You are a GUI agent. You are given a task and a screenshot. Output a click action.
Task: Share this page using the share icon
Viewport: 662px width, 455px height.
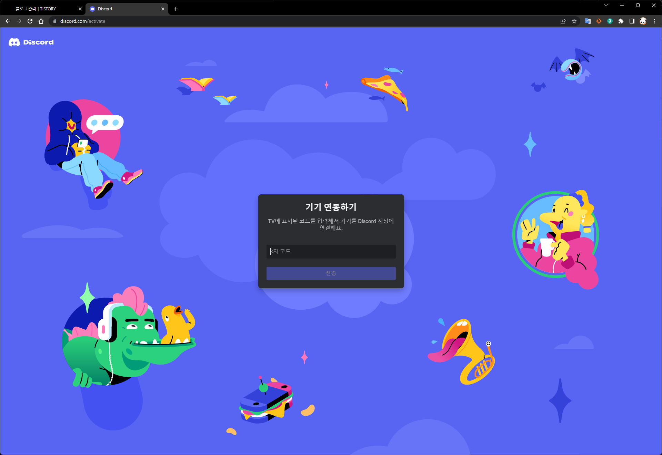point(563,21)
